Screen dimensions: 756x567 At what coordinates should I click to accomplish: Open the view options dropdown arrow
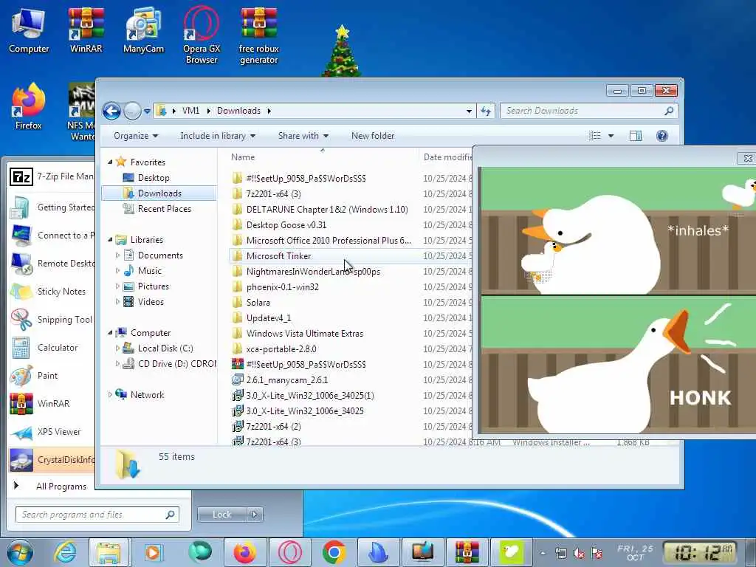click(x=611, y=136)
